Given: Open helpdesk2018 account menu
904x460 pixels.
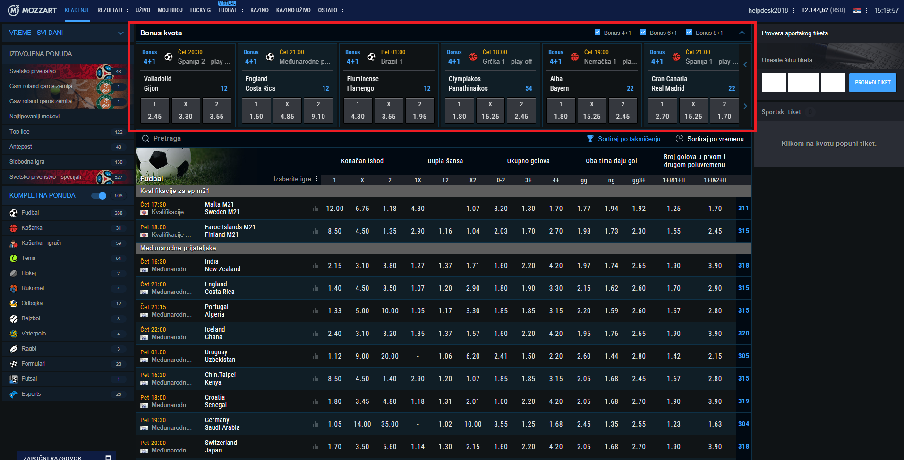Looking at the screenshot, I should (793, 10).
